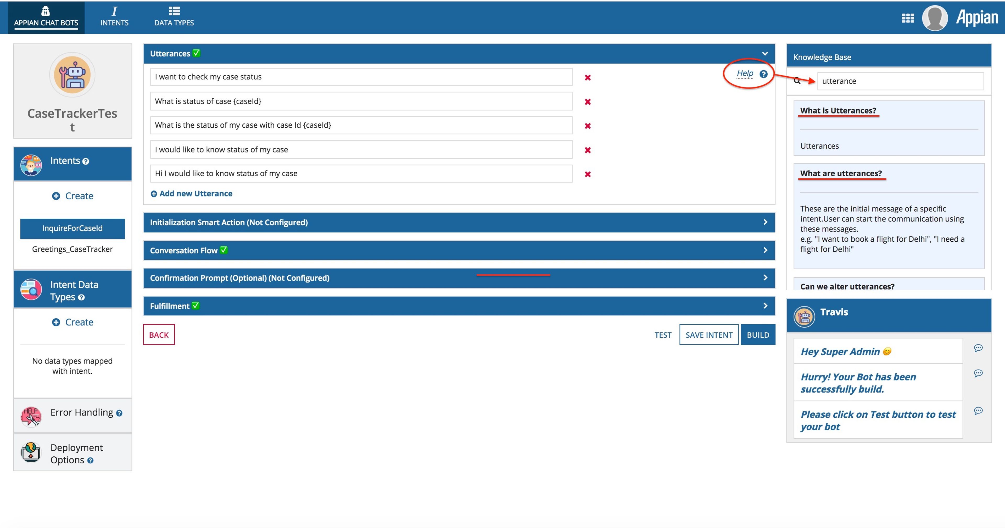Delete 'I want to check my case status' utterance
This screenshot has height=528, width=1005.
[x=588, y=78]
